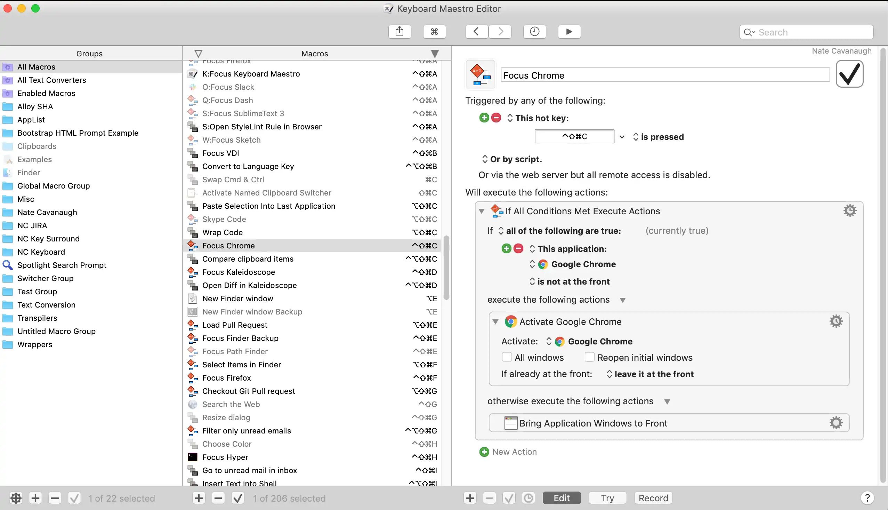The height and width of the screenshot is (510, 888).
Task: Open Bring Application Windows to Front gear
Action: pyautogui.click(x=836, y=423)
